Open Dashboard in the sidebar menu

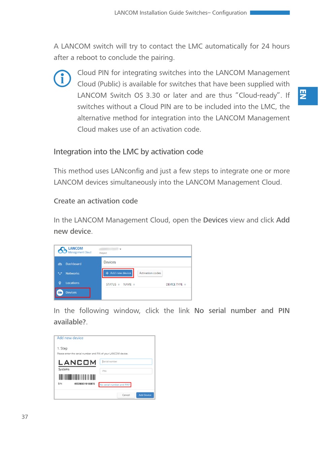pos(73,264)
